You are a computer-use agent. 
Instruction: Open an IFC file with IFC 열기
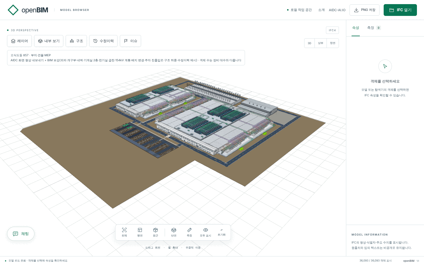tap(400, 10)
